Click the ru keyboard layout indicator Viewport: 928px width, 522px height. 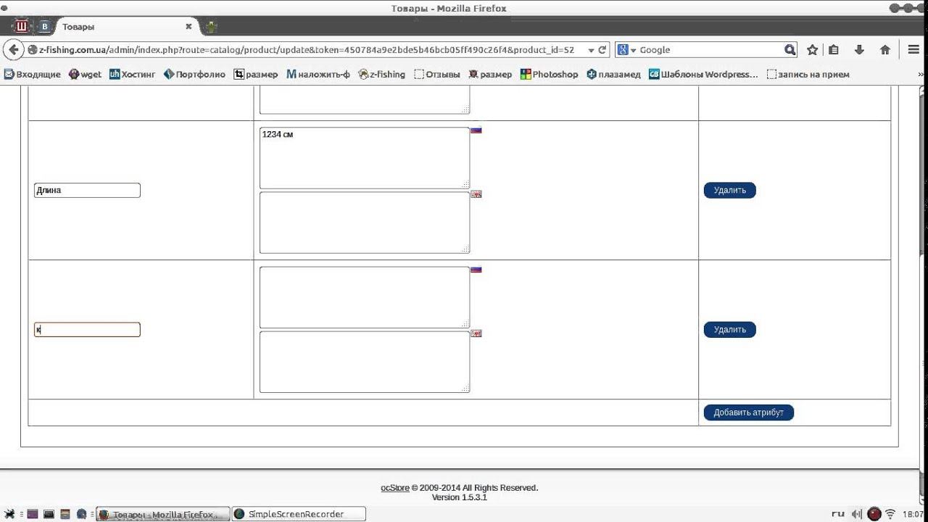pos(837,514)
